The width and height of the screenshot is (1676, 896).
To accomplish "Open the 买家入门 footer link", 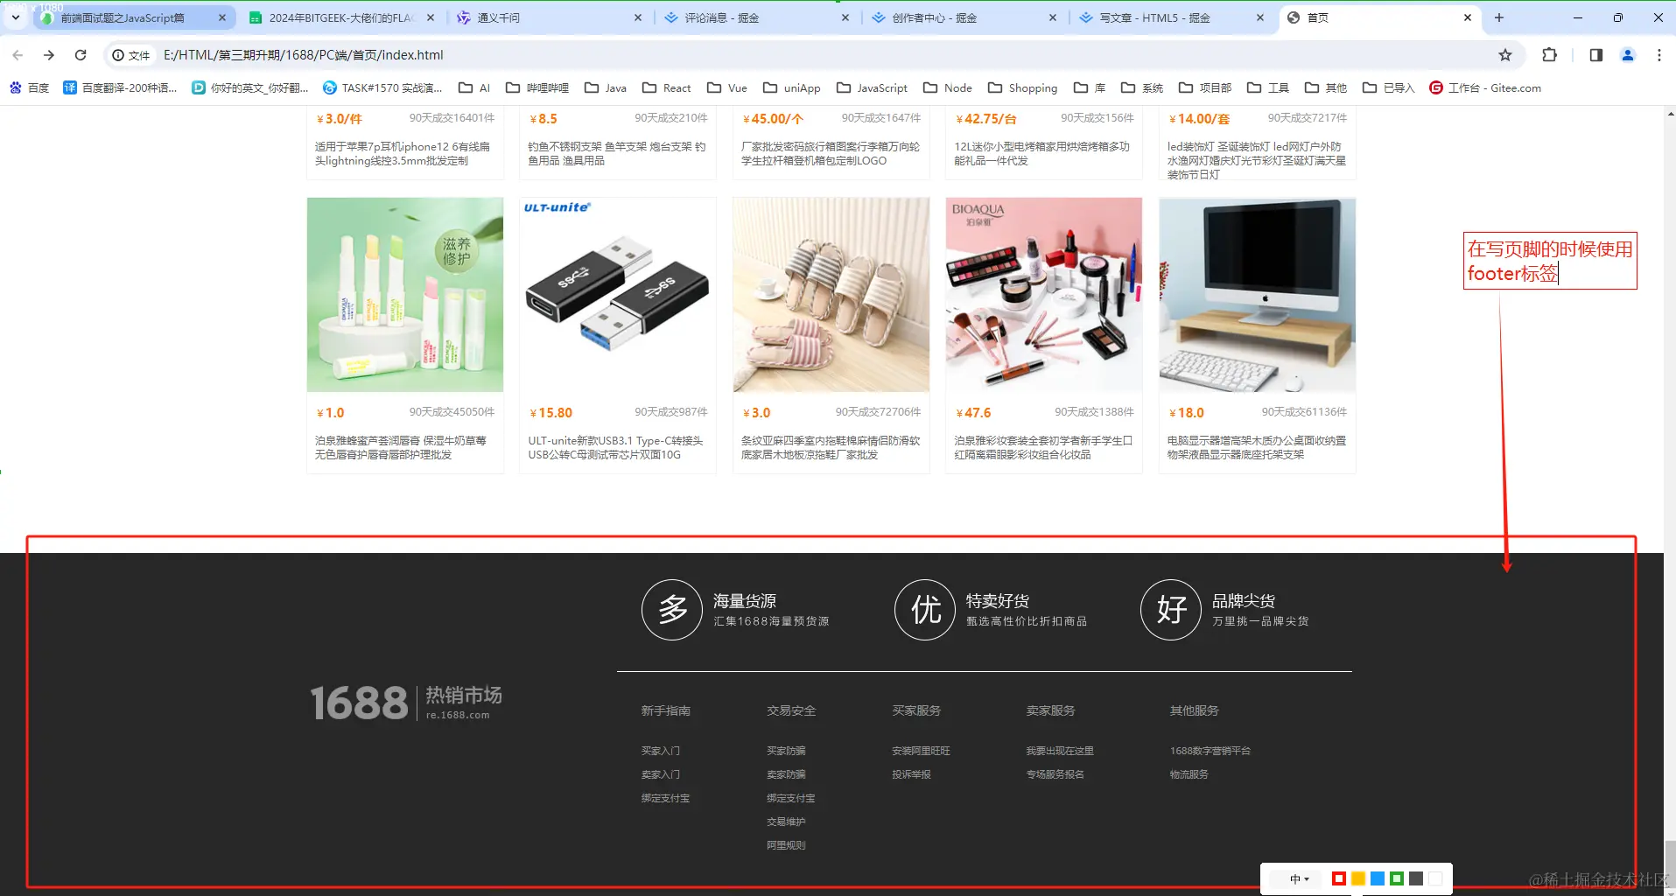I will pyautogui.click(x=661, y=751).
